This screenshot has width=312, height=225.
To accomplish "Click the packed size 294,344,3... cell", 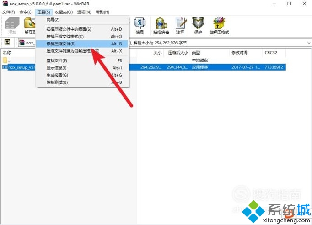I will [178, 67].
